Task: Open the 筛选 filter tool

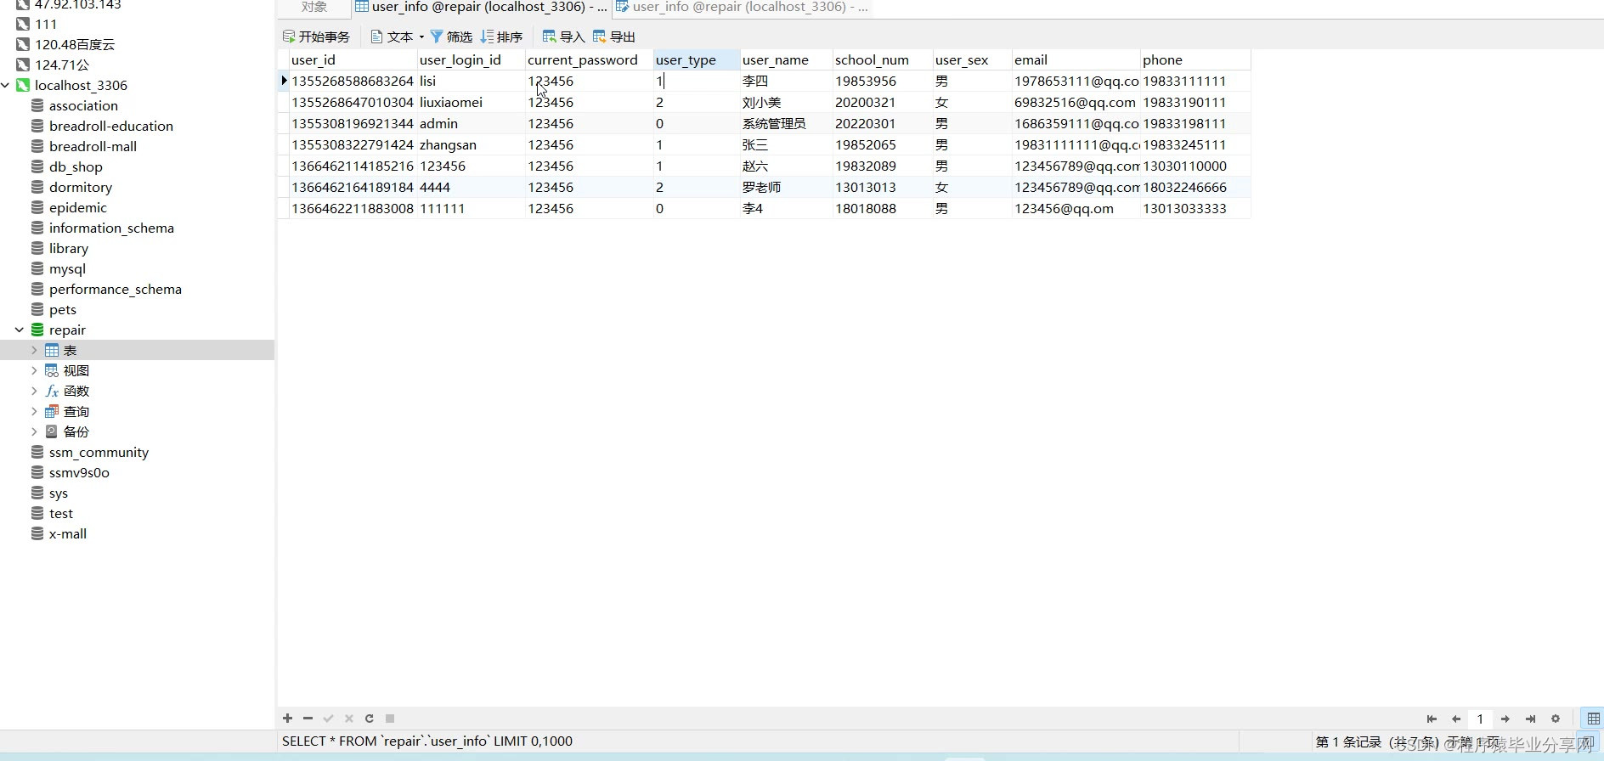Action: click(451, 37)
